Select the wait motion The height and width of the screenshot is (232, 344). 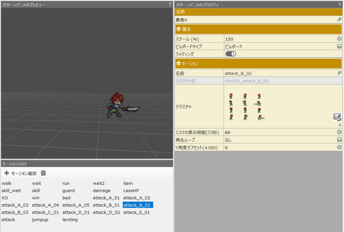tap(36, 183)
